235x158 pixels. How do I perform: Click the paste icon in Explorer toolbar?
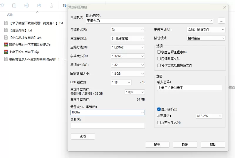tap(14, 6)
